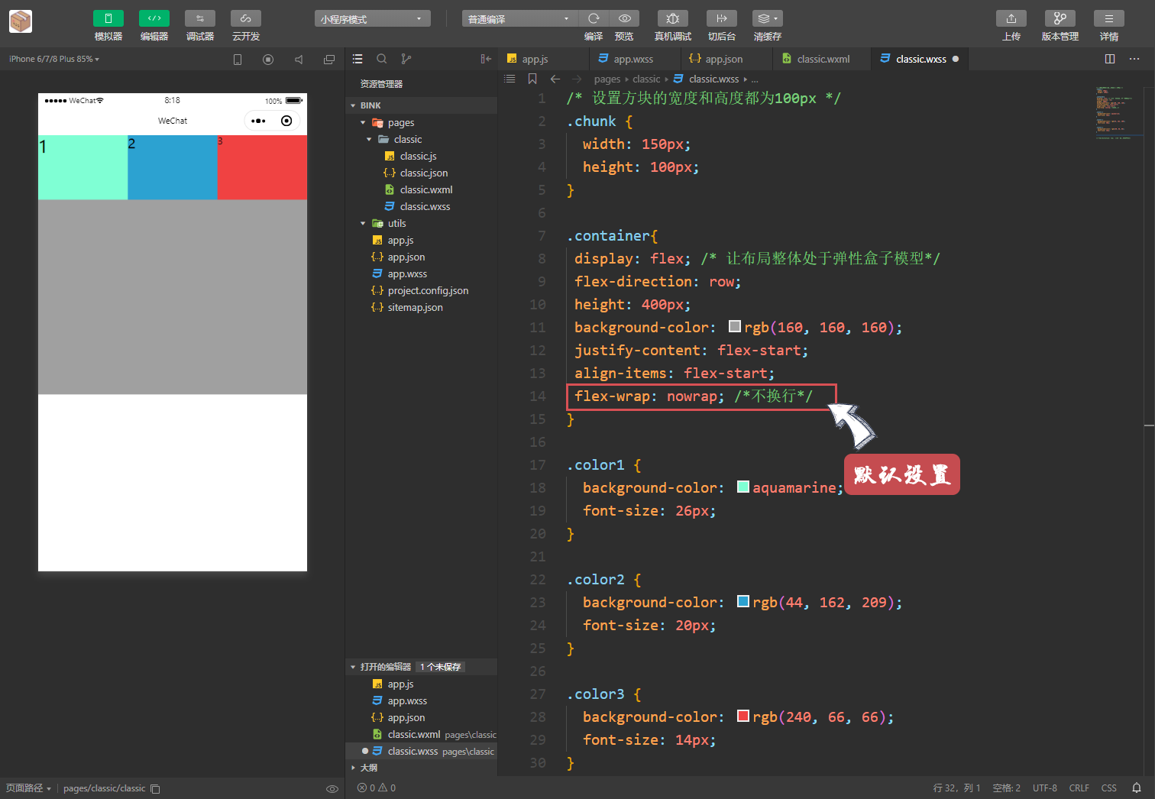Detach the simulator into a separate window

click(329, 59)
